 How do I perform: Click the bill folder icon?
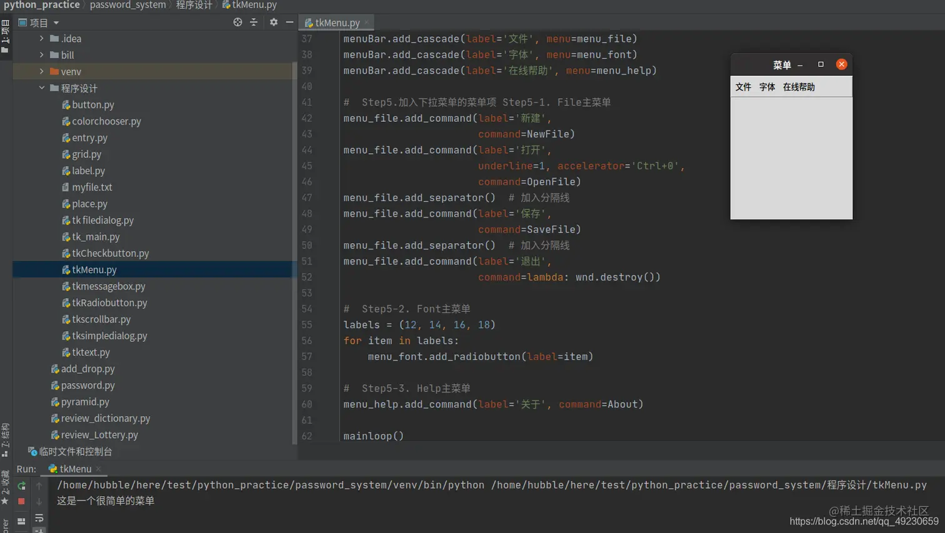(54, 55)
